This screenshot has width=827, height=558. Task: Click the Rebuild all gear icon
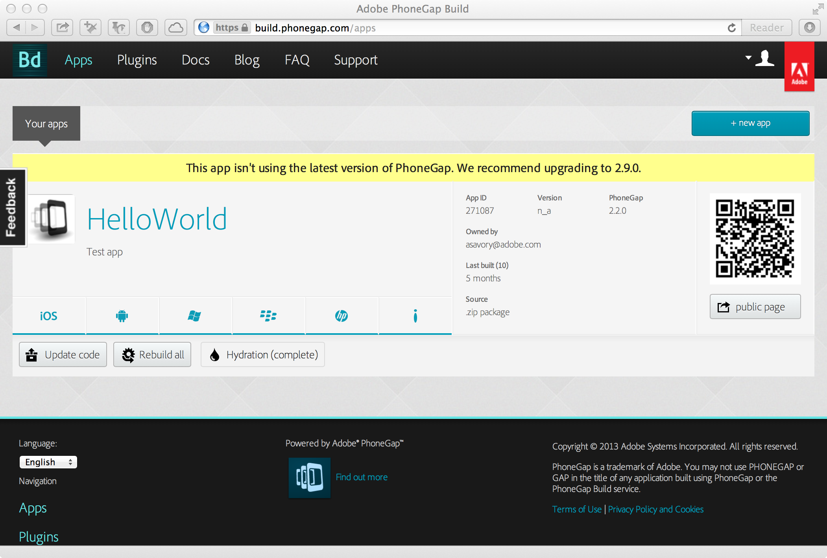[127, 355]
